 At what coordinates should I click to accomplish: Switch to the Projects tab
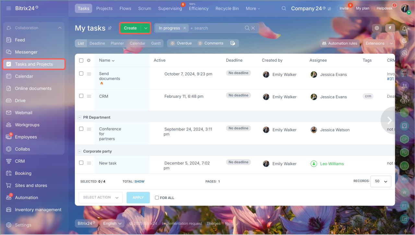[x=104, y=9]
